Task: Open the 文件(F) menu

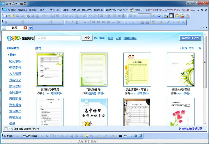Action: (12, 10)
